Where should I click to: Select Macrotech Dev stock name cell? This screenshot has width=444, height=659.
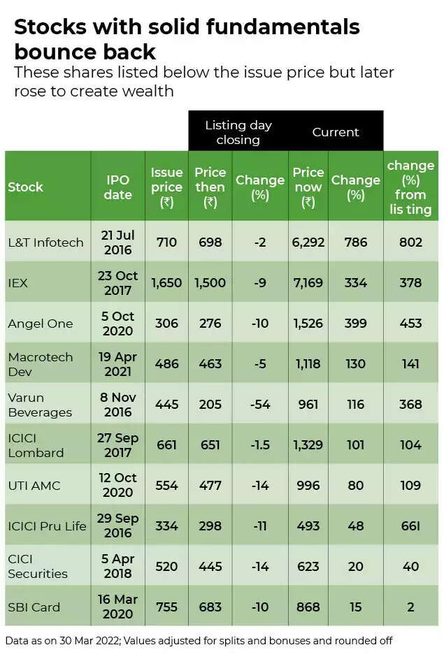(x=41, y=364)
